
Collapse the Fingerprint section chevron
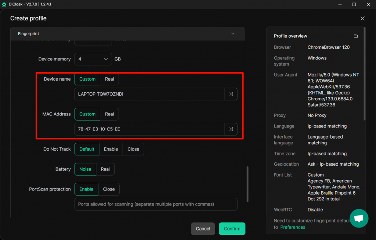[x=233, y=34]
